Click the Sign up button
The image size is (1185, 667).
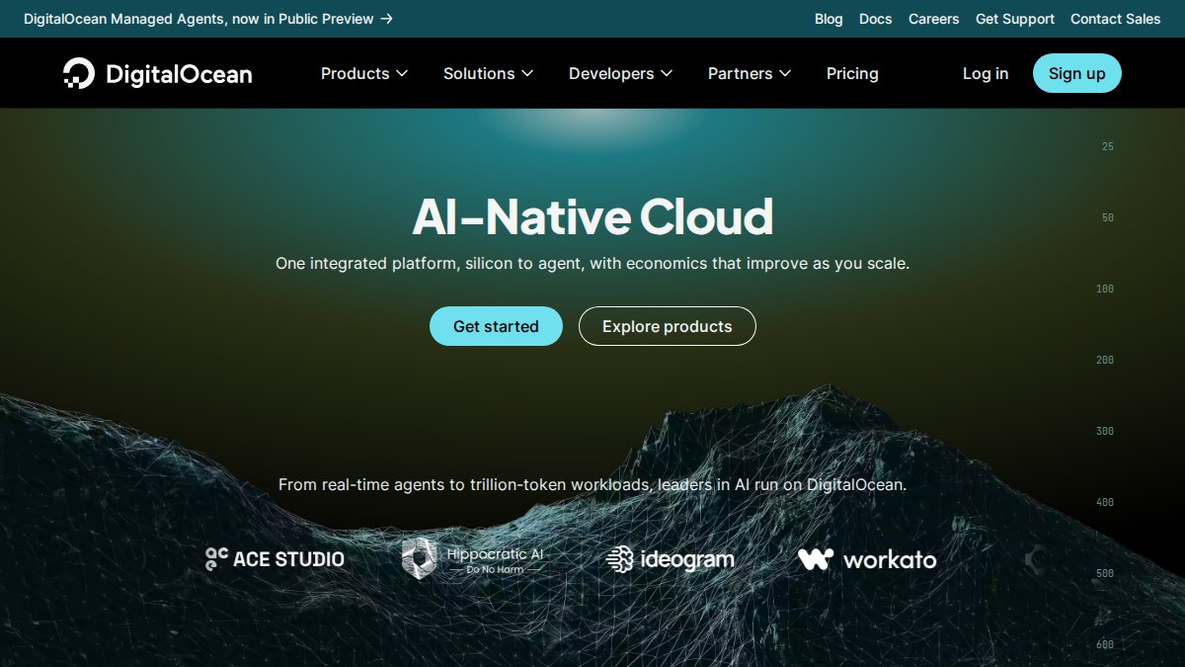pos(1077,73)
